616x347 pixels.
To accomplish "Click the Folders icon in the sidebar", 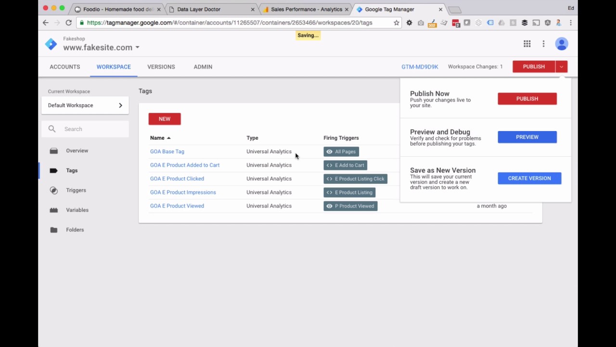I will pyautogui.click(x=54, y=230).
